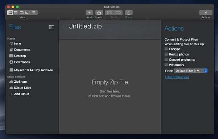Open the Documents folder
The image size is (218, 139).
pos(20,50)
